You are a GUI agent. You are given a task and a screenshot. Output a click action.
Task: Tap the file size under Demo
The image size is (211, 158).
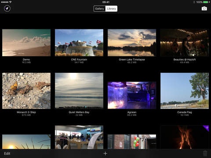pos(26,62)
